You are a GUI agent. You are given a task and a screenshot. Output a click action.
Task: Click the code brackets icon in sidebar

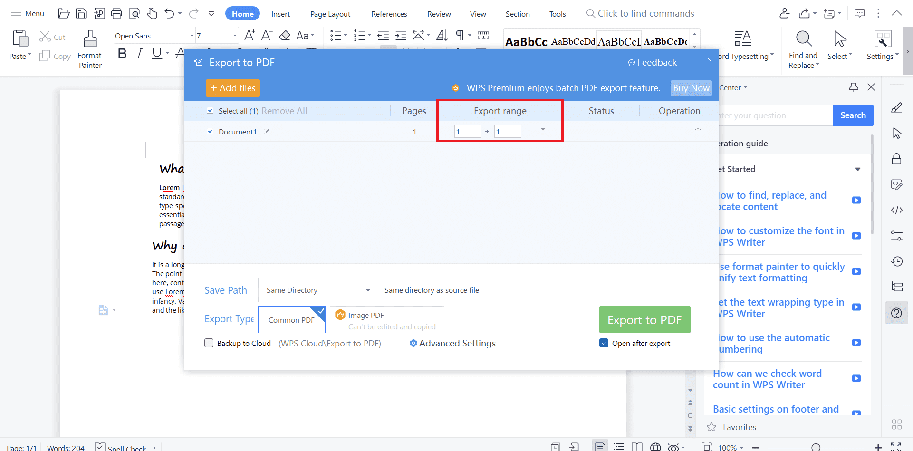pos(897,210)
